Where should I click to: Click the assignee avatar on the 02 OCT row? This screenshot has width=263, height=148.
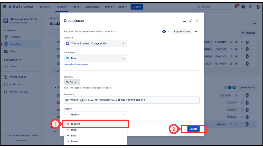[x=247, y=42]
